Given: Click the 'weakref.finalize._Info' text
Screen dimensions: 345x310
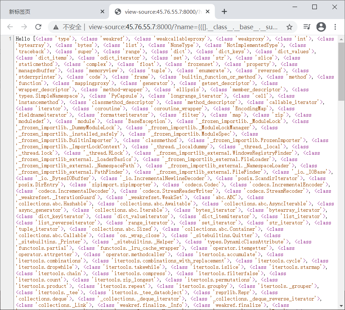Looking at the screenshot, I should (x=151, y=305).
